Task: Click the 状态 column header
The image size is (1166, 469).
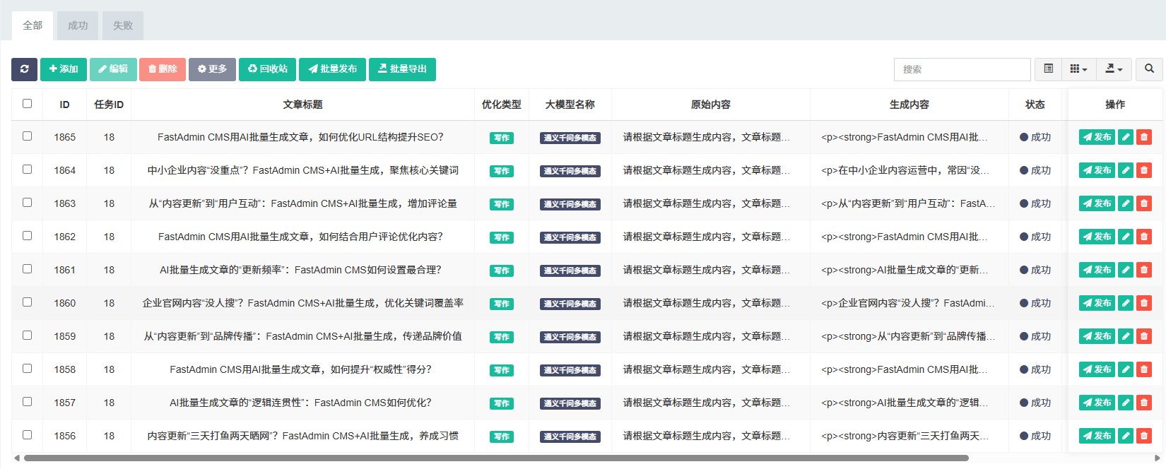Action: 1035,105
